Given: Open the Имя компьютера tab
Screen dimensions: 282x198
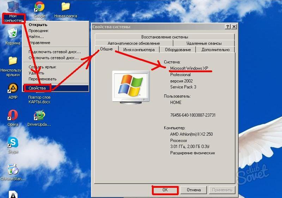Looking at the screenshot, I should (139, 50).
